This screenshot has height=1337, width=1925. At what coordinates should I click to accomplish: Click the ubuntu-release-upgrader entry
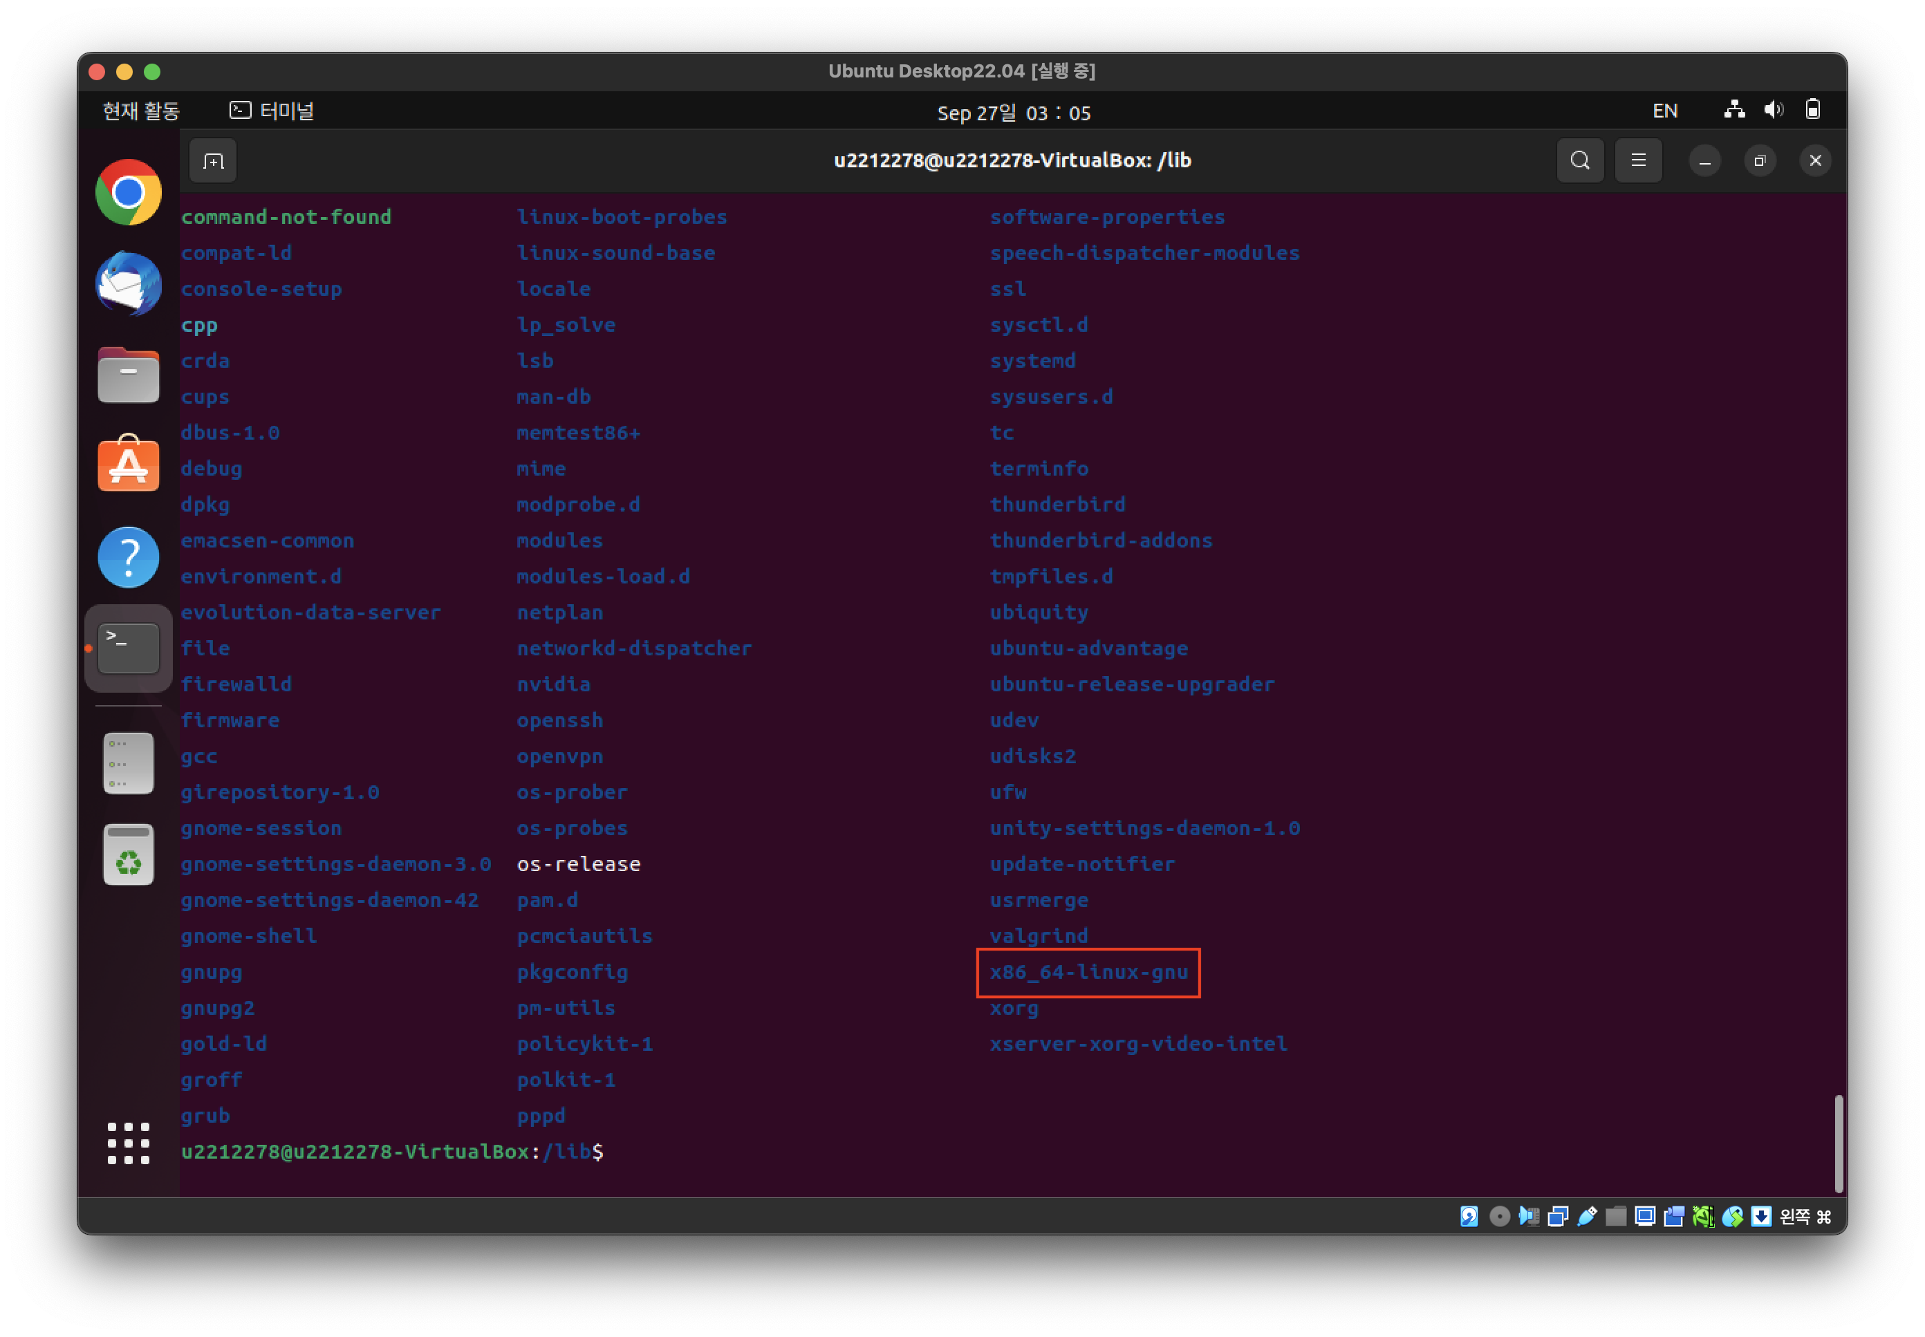1132,684
